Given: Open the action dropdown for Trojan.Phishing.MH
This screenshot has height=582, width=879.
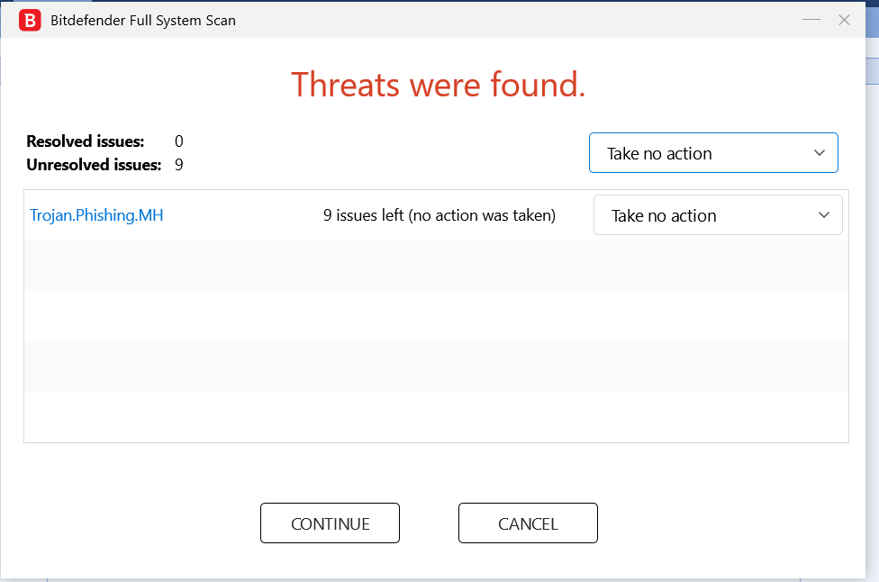Looking at the screenshot, I should click(x=717, y=215).
